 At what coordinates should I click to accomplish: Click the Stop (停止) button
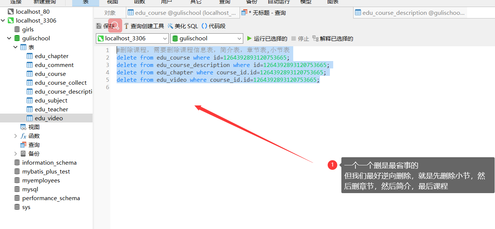point(300,38)
